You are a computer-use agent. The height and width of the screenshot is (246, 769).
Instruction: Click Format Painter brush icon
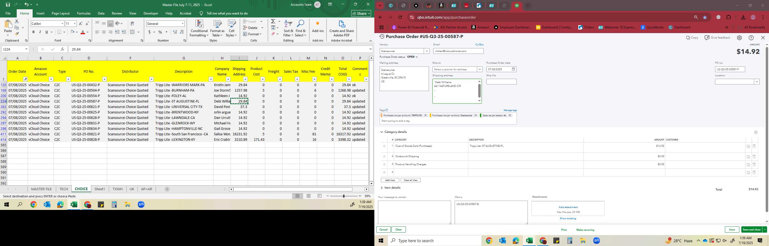[17, 34]
